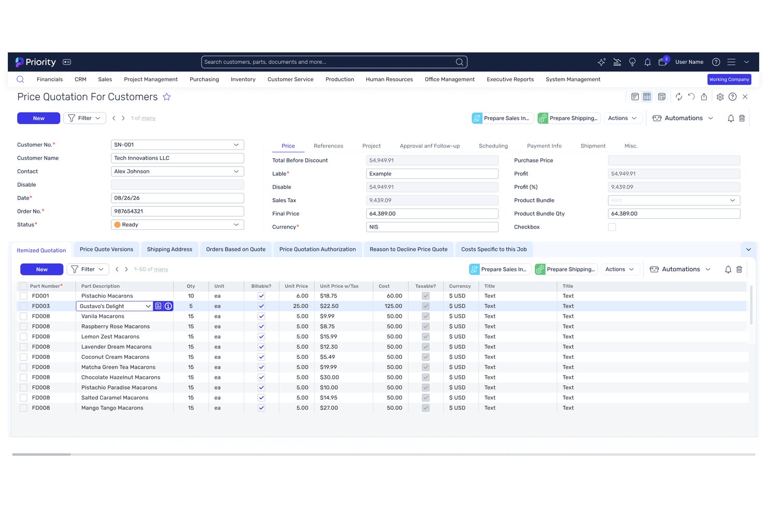Open notes icon on Gustavo's Delight row
This screenshot has width=767, height=512.
tap(159, 306)
